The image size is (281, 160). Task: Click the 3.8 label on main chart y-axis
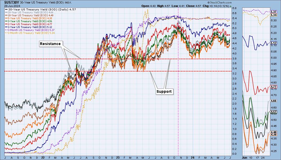click(234, 59)
